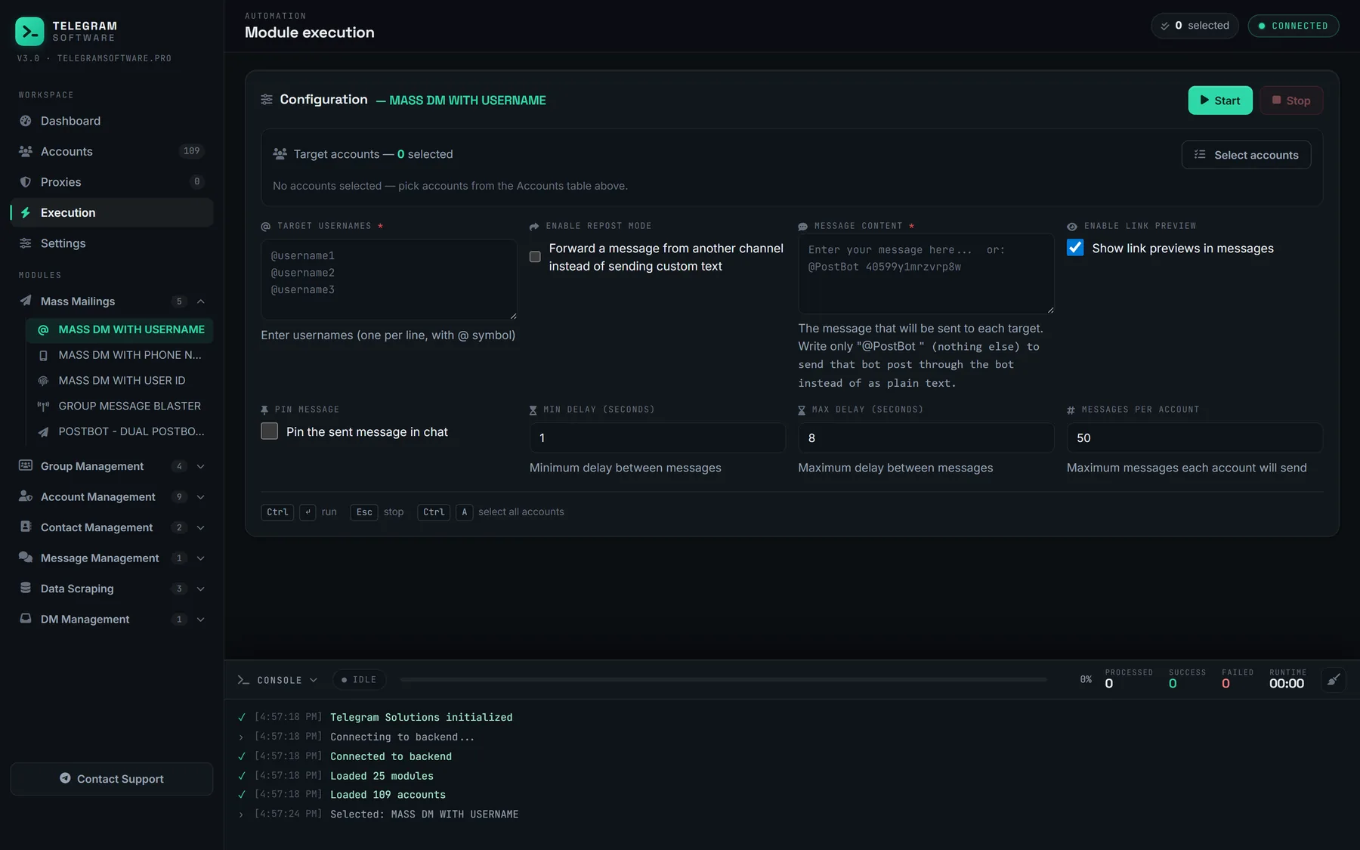
Task: Expand the Account Management module group
Action: tap(201, 497)
